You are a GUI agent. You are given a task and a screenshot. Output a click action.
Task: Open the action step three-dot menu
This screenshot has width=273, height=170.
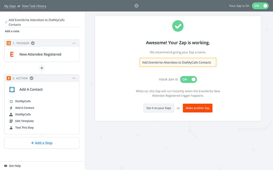tap(74, 78)
